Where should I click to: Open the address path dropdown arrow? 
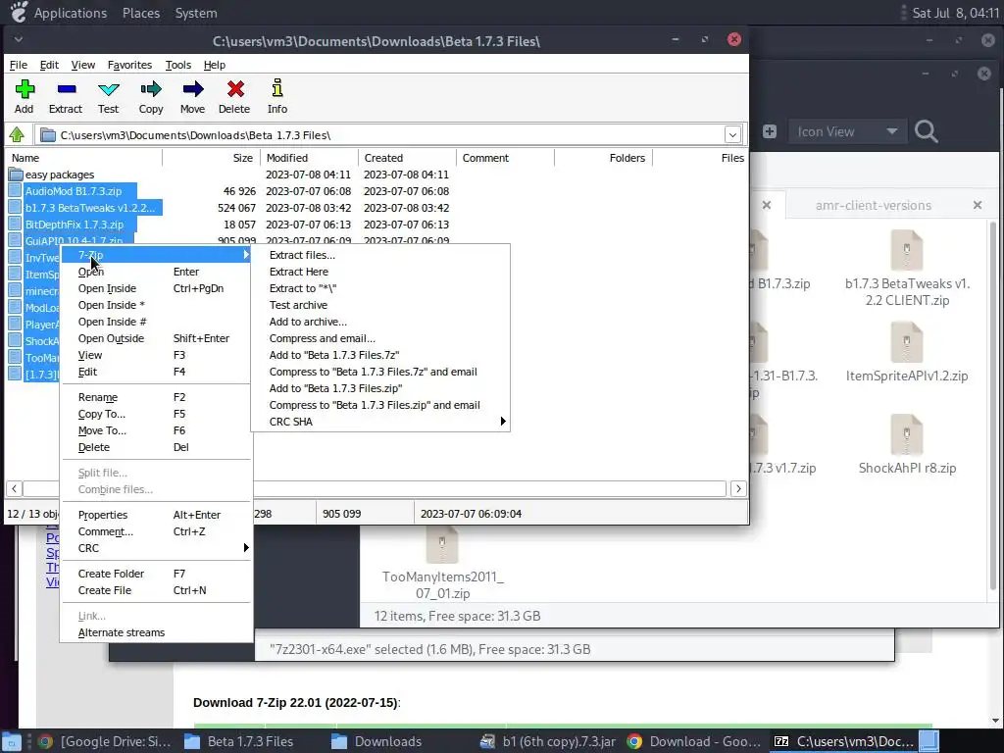(x=732, y=134)
